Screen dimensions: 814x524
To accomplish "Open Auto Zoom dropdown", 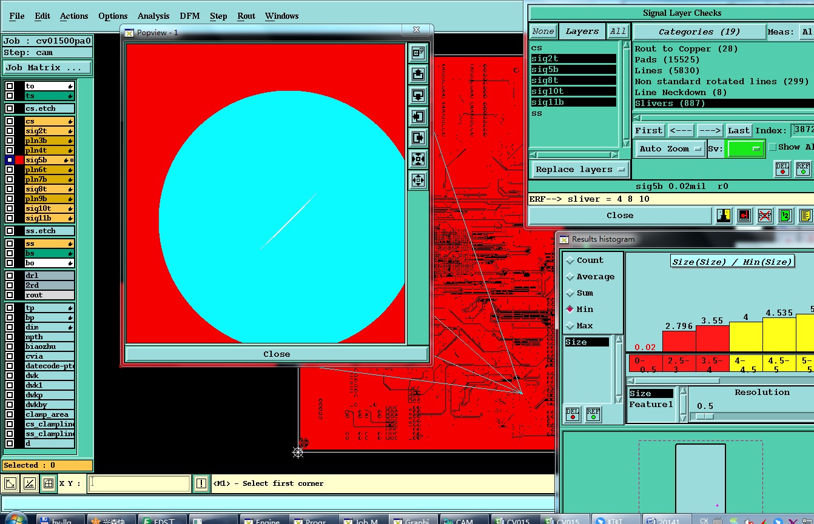I will tap(670, 148).
